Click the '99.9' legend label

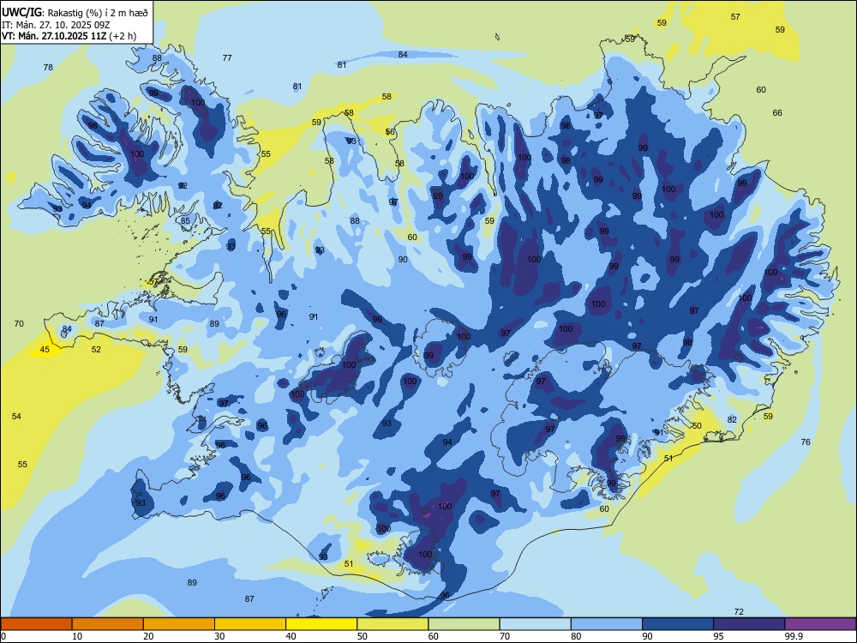(x=793, y=636)
